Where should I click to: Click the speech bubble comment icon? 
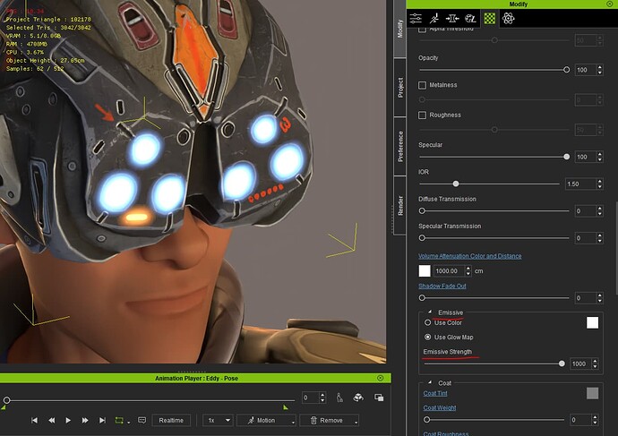click(142, 420)
